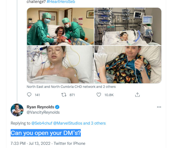Screen dimensions: 172x148
Task: Open Ryan Reynolds profile avatar
Action: (17, 110)
